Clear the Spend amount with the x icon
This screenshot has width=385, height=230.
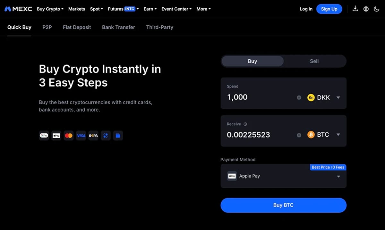pyautogui.click(x=299, y=98)
